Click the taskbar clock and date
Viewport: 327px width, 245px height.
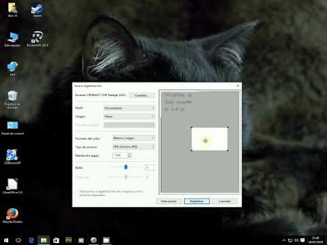tap(315, 240)
